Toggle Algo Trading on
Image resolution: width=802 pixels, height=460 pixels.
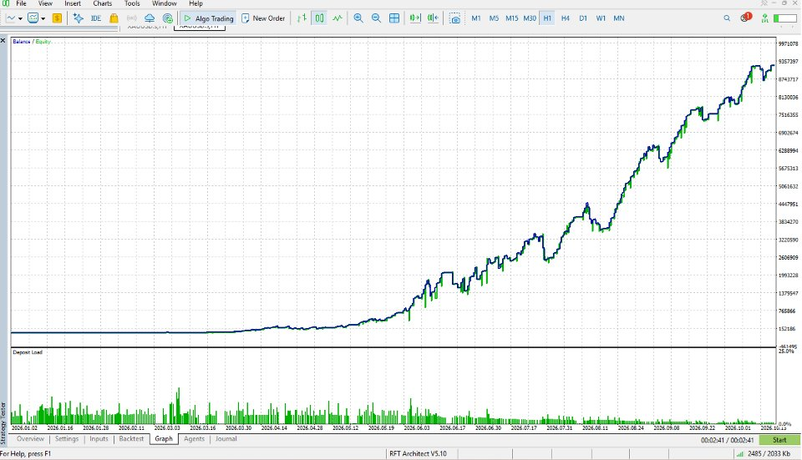(208, 18)
